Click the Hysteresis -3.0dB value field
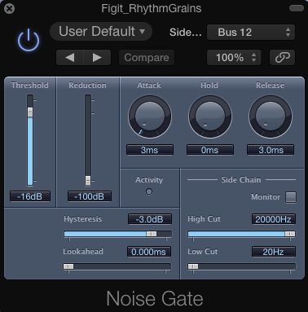Screen dimensions: 308x312 (150, 219)
